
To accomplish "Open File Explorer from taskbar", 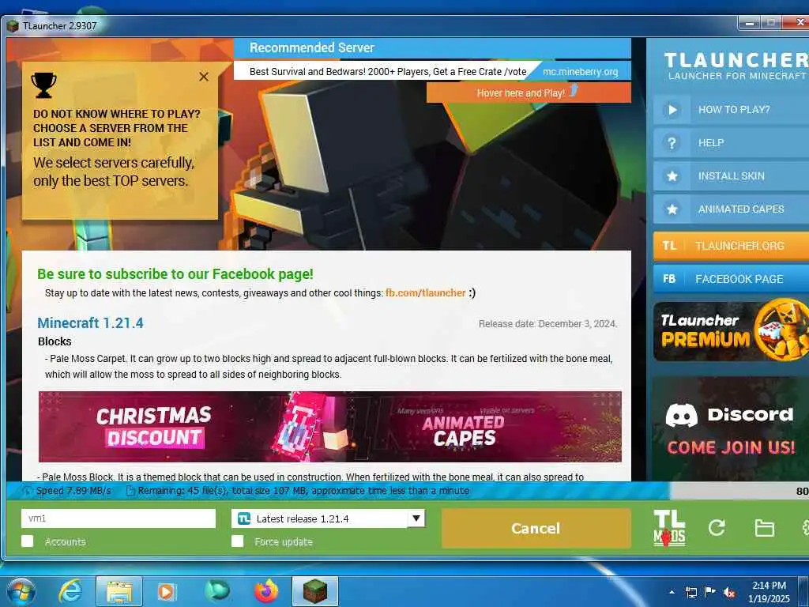I will 119,591.
